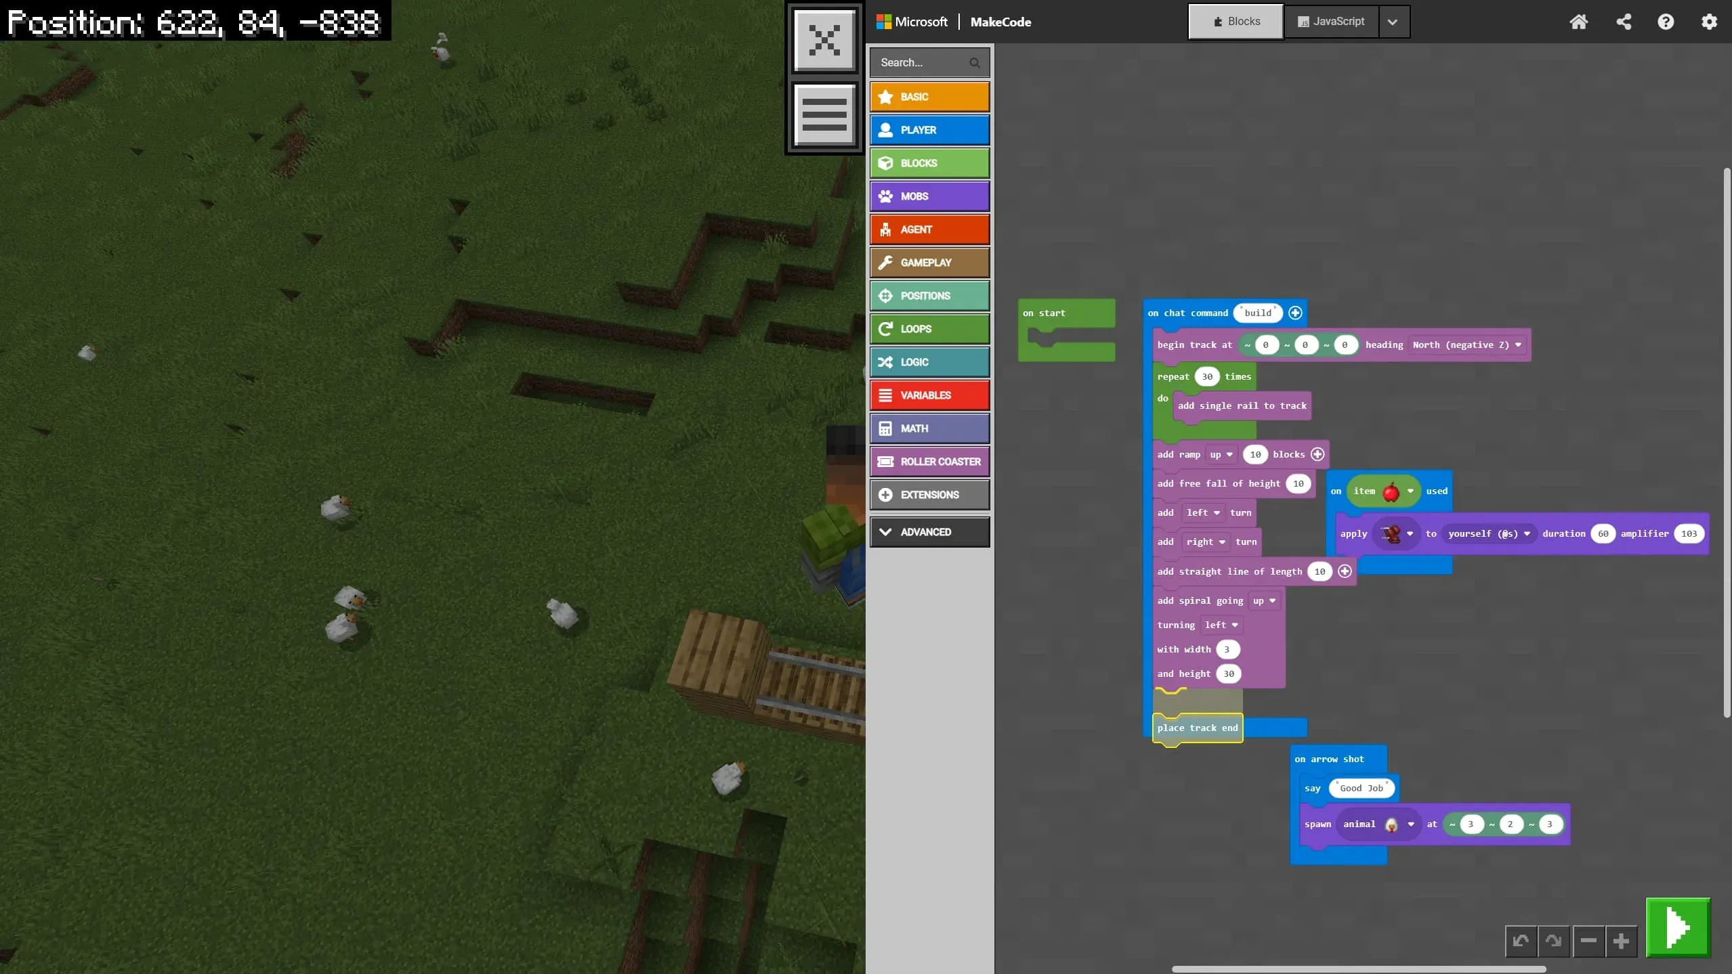Open the 'left' turn direction dropdown
Screen dimensions: 1732x974
pos(1203,513)
